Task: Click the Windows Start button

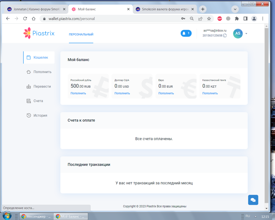Action: click(x=7, y=216)
